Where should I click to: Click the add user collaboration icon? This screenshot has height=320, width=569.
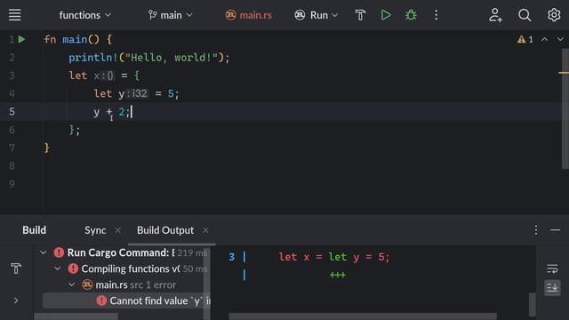(x=495, y=15)
